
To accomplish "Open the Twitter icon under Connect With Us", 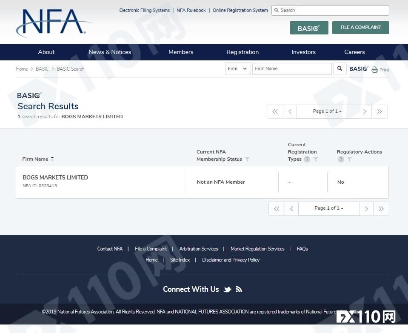I will pyautogui.click(x=228, y=289).
